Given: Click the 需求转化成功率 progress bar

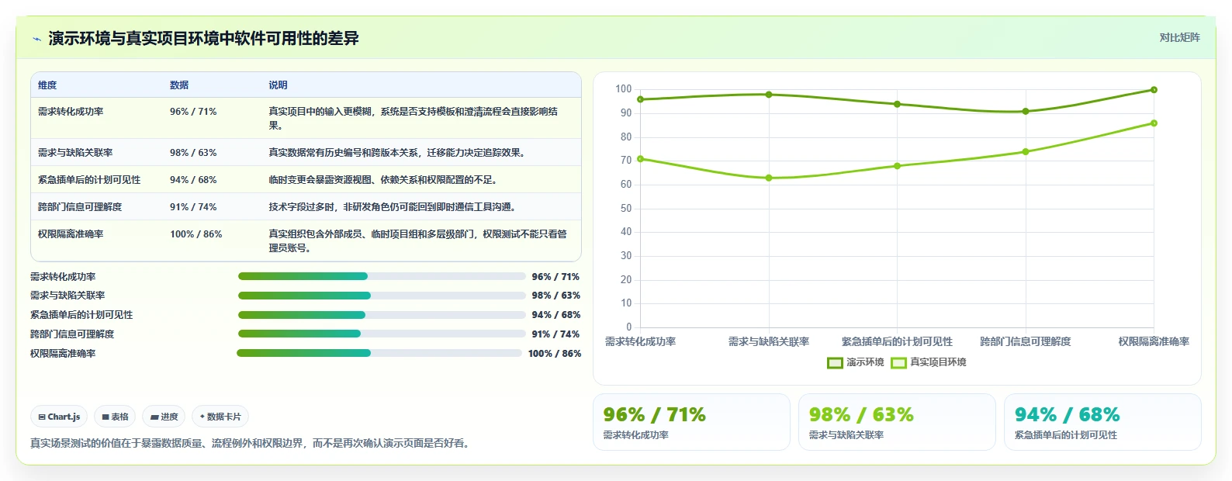Looking at the screenshot, I should (x=382, y=276).
